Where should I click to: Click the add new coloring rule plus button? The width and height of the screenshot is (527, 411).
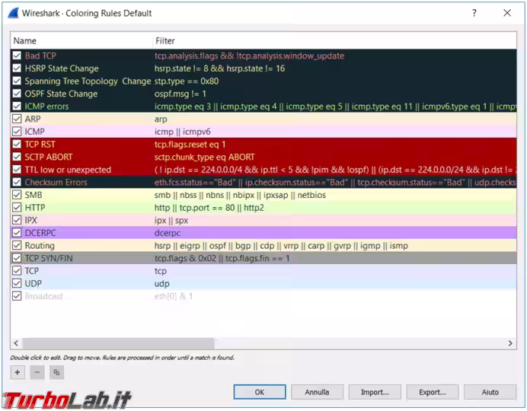(x=18, y=372)
